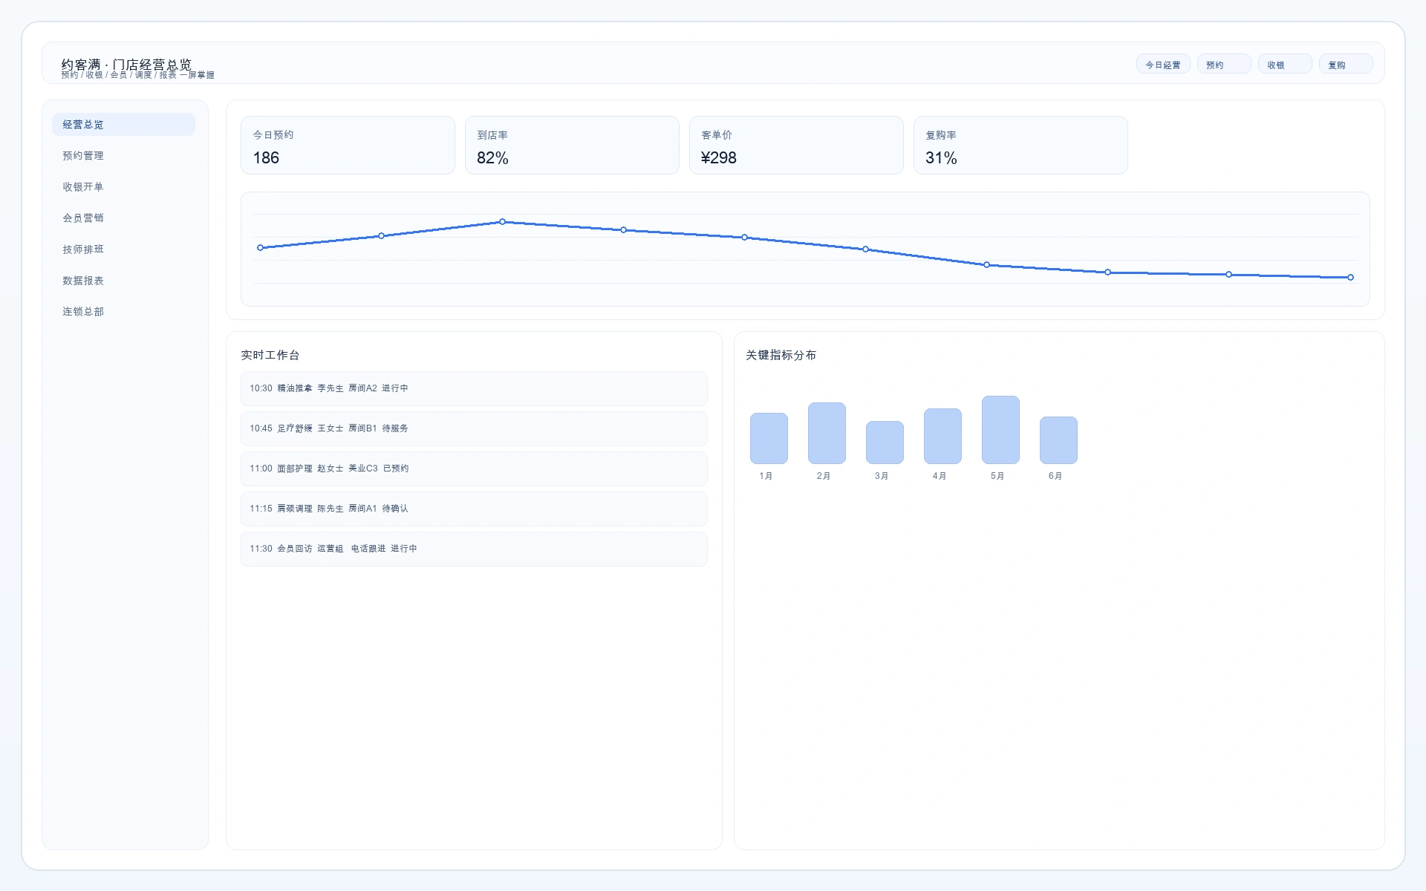Open 经营总览 in the sidebar
Screen dimensions: 1426x891
point(123,125)
